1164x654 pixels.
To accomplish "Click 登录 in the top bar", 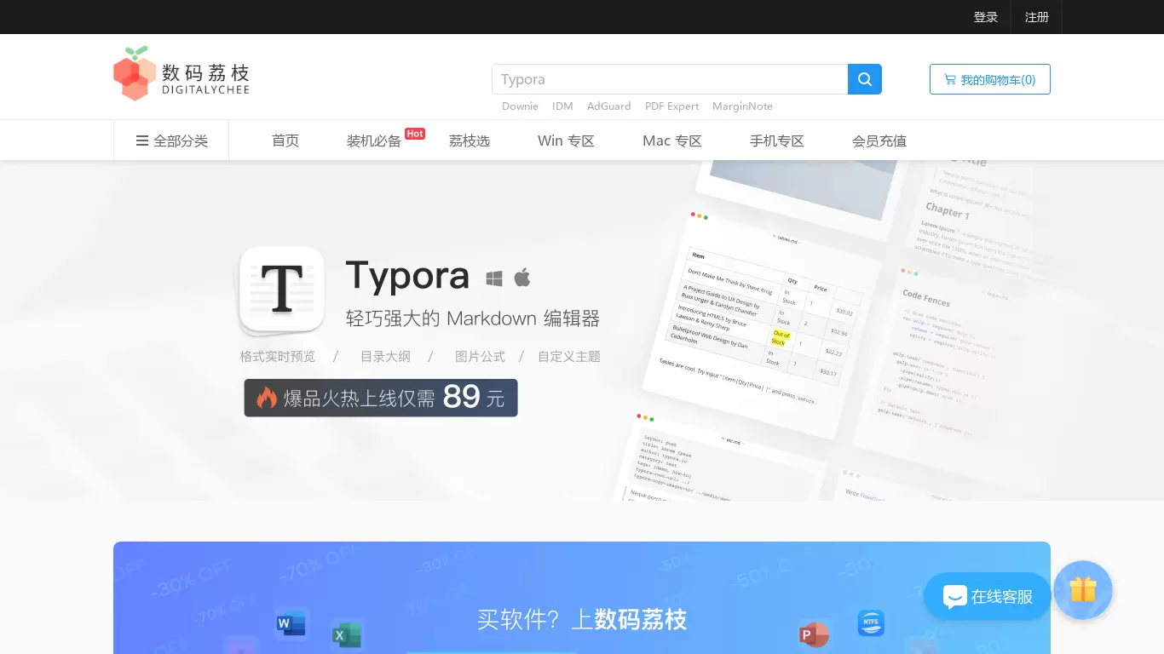I will (x=986, y=17).
